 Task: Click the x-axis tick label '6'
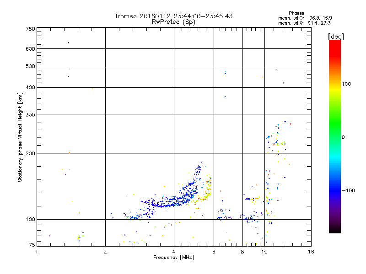pyautogui.click(x=214, y=252)
